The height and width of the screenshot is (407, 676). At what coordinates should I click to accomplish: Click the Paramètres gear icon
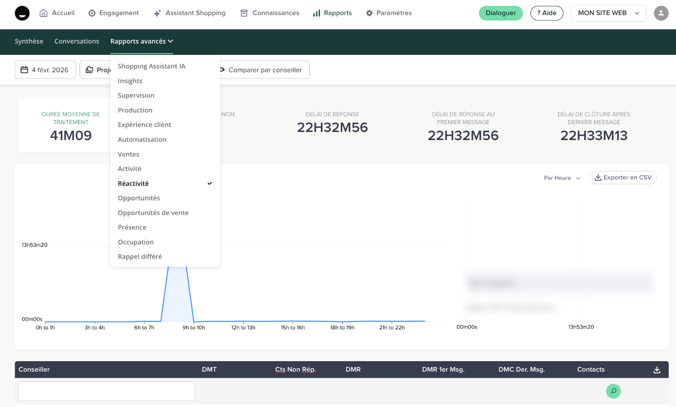coord(369,13)
